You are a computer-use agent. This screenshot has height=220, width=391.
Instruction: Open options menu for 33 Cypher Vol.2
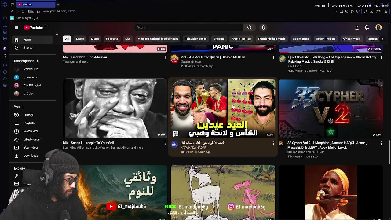coord(381,143)
